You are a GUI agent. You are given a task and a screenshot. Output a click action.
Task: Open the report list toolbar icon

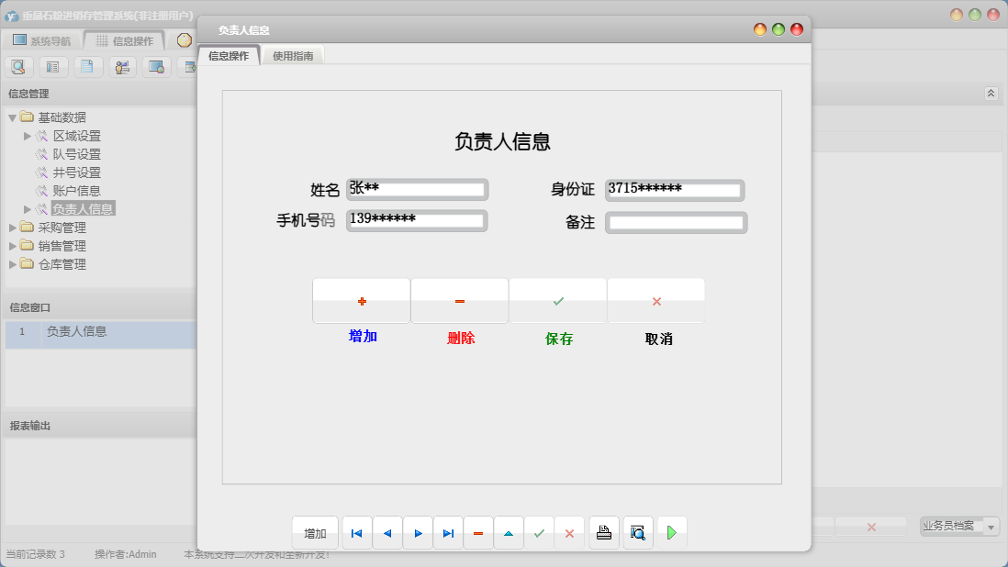53,66
